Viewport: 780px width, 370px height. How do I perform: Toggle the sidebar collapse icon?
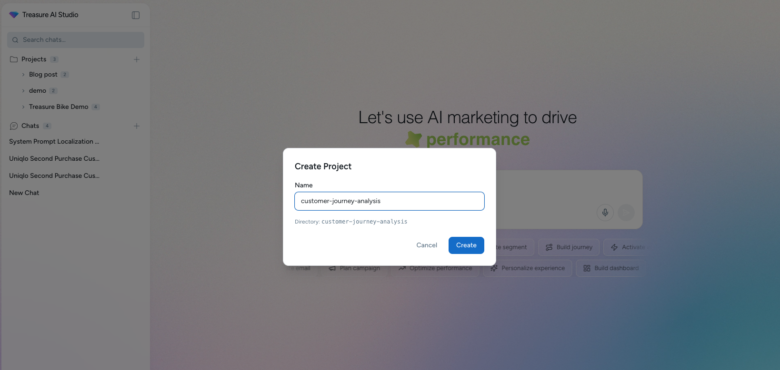pyautogui.click(x=136, y=15)
